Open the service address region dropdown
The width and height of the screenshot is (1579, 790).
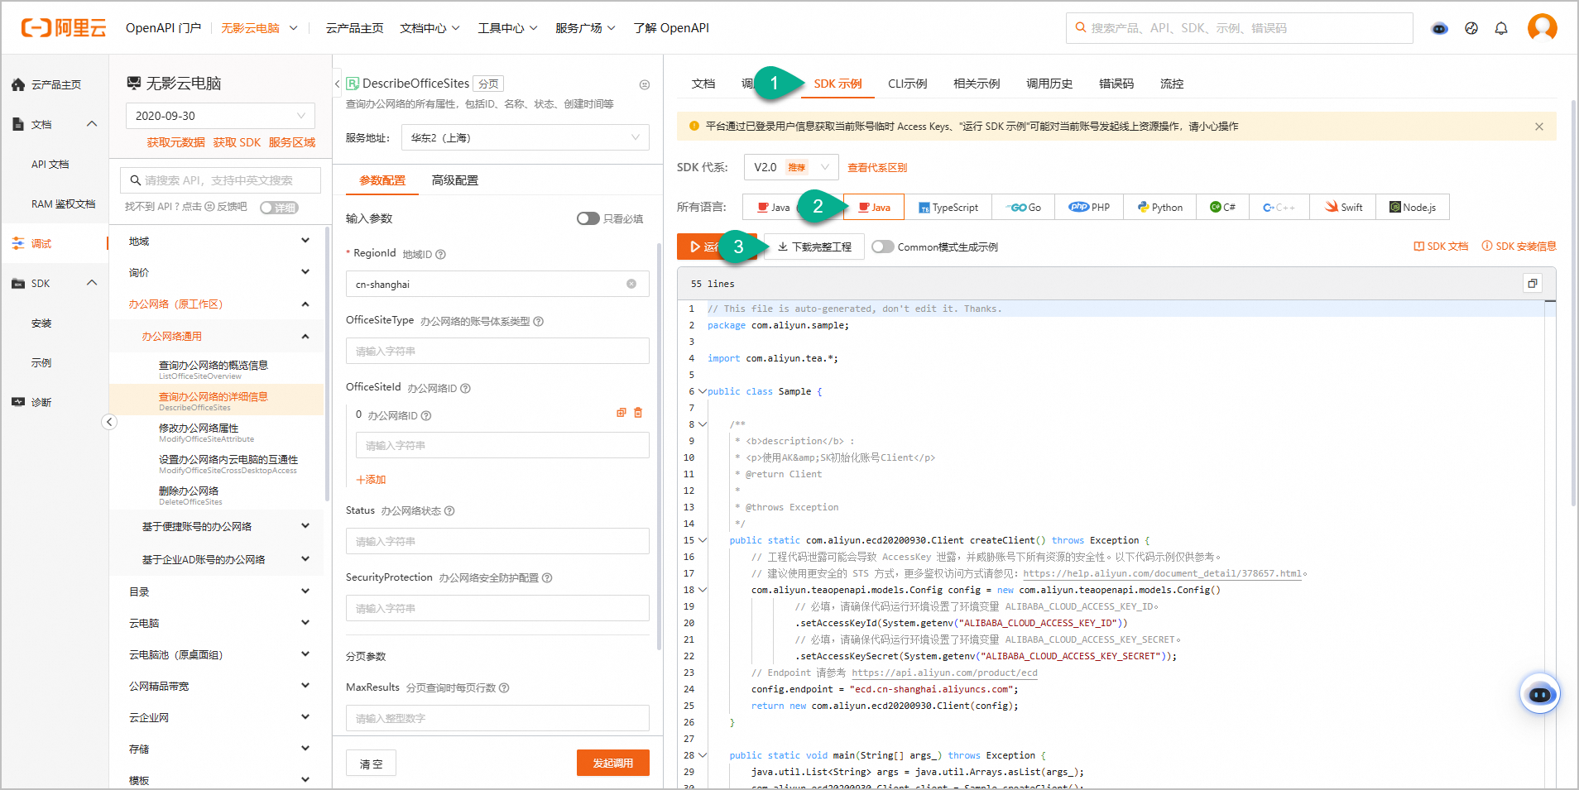tap(526, 137)
